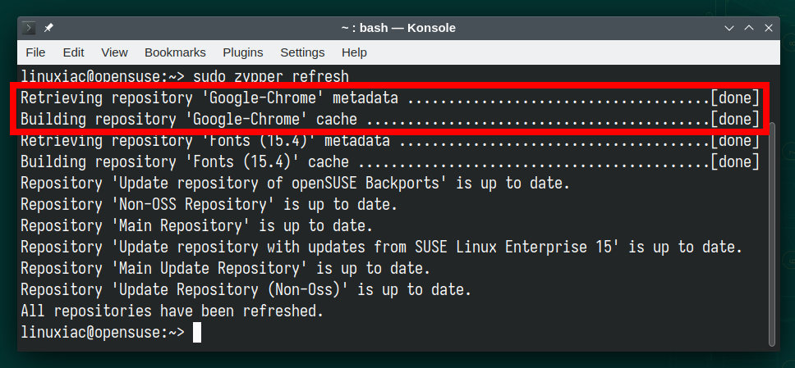Image resolution: width=795 pixels, height=368 pixels.
Task: Click the '~ : bash — Konsole' window title
Action: 398,29
